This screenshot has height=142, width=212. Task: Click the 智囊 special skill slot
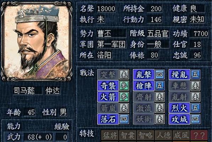pyautogui.click(x=127, y=135)
